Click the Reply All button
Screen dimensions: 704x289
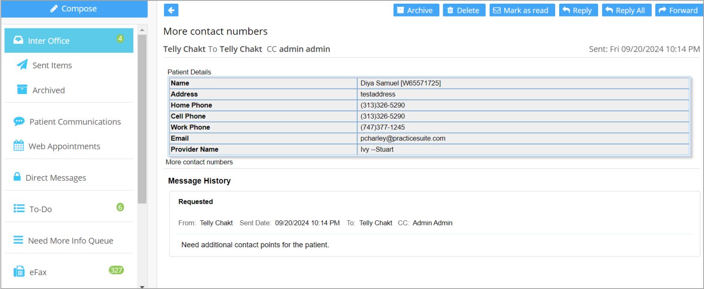627,10
